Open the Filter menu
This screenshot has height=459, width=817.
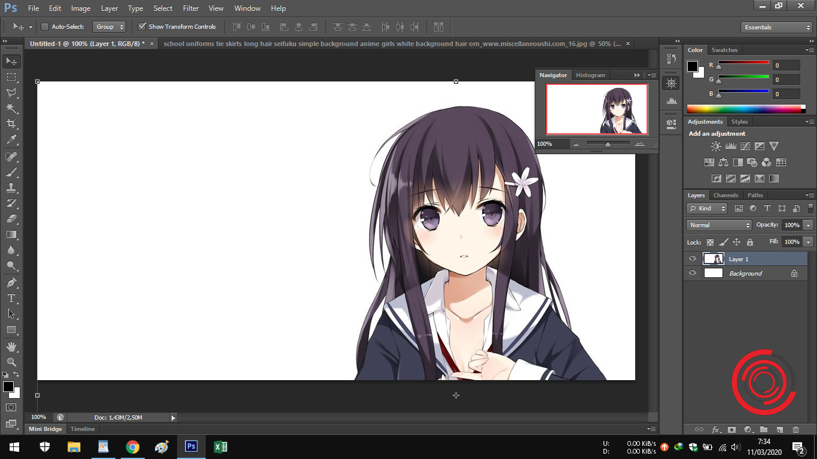point(191,8)
